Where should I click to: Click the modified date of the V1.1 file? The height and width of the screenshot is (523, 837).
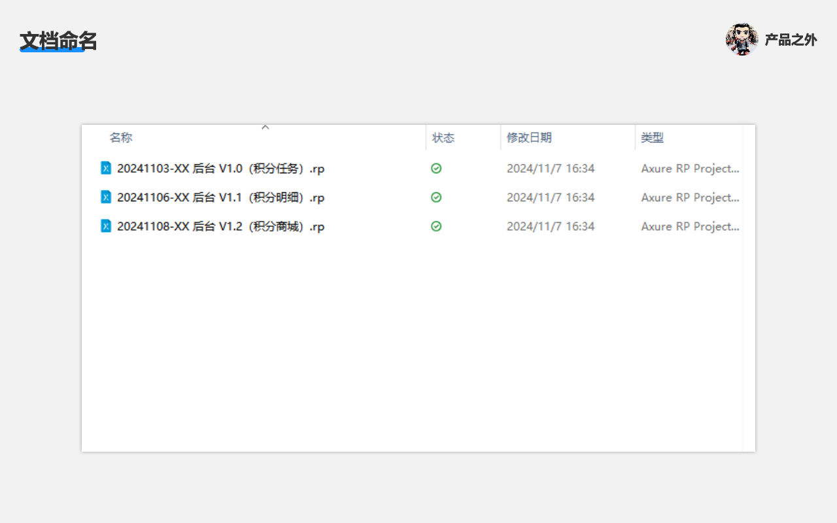coord(551,197)
